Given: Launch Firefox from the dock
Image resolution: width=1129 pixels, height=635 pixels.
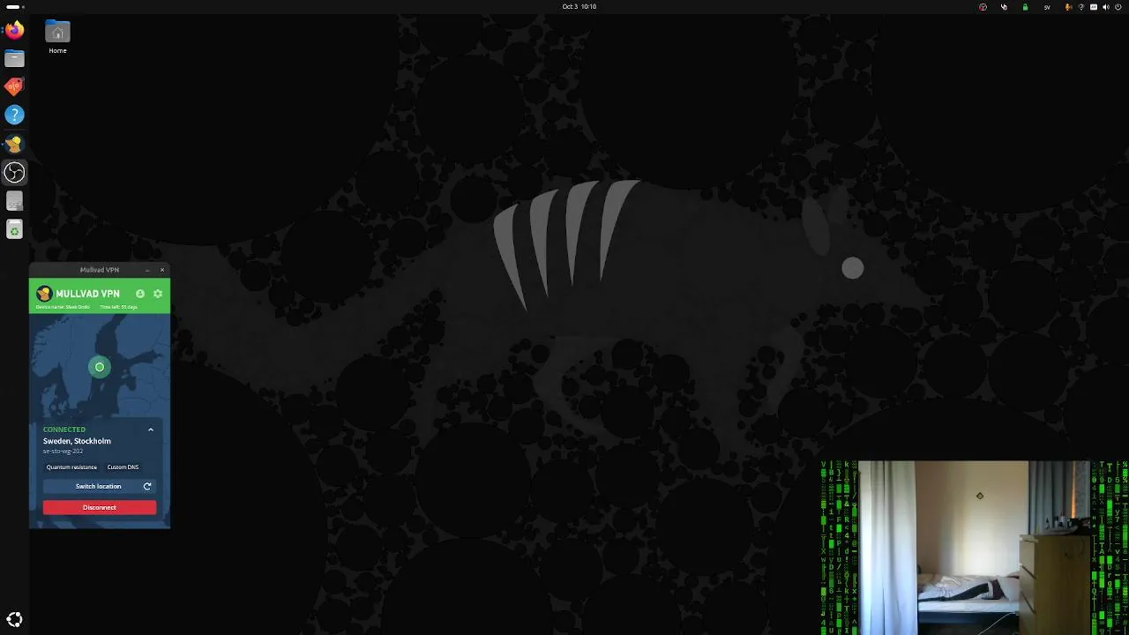Looking at the screenshot, I should (x=14, y=30).
